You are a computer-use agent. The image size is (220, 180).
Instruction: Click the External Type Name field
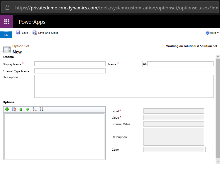click(x=70, y=71)
